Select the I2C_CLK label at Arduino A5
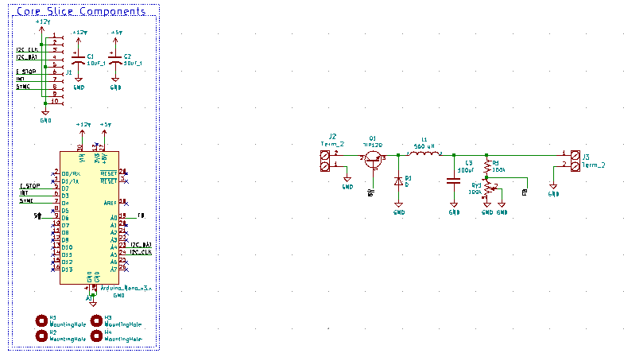624x361 pixels. tap(141, 252)
